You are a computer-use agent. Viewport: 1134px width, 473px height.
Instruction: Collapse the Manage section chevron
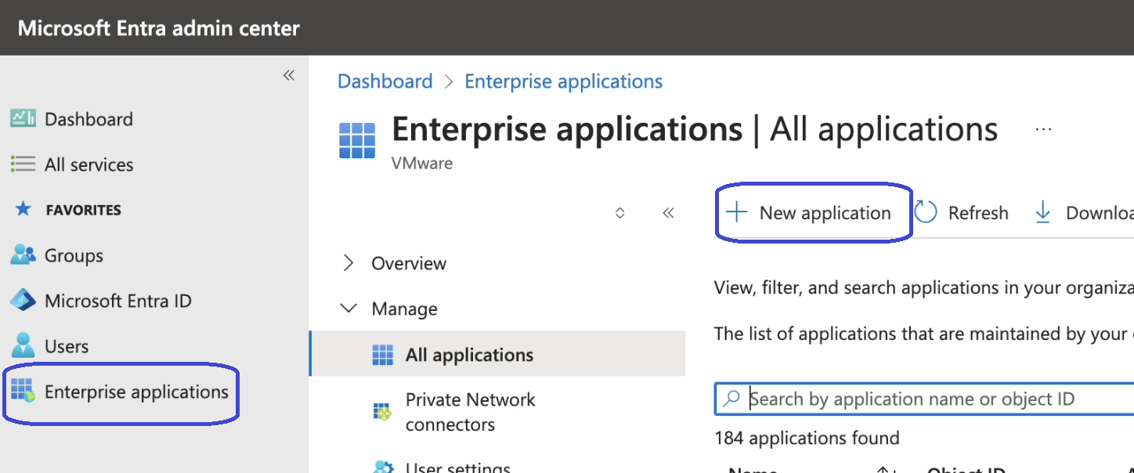pyautogui.click(x=349, y=309)
